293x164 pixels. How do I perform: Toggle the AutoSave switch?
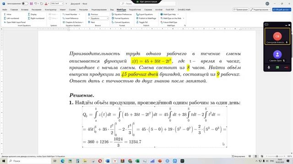coord(25,4)
